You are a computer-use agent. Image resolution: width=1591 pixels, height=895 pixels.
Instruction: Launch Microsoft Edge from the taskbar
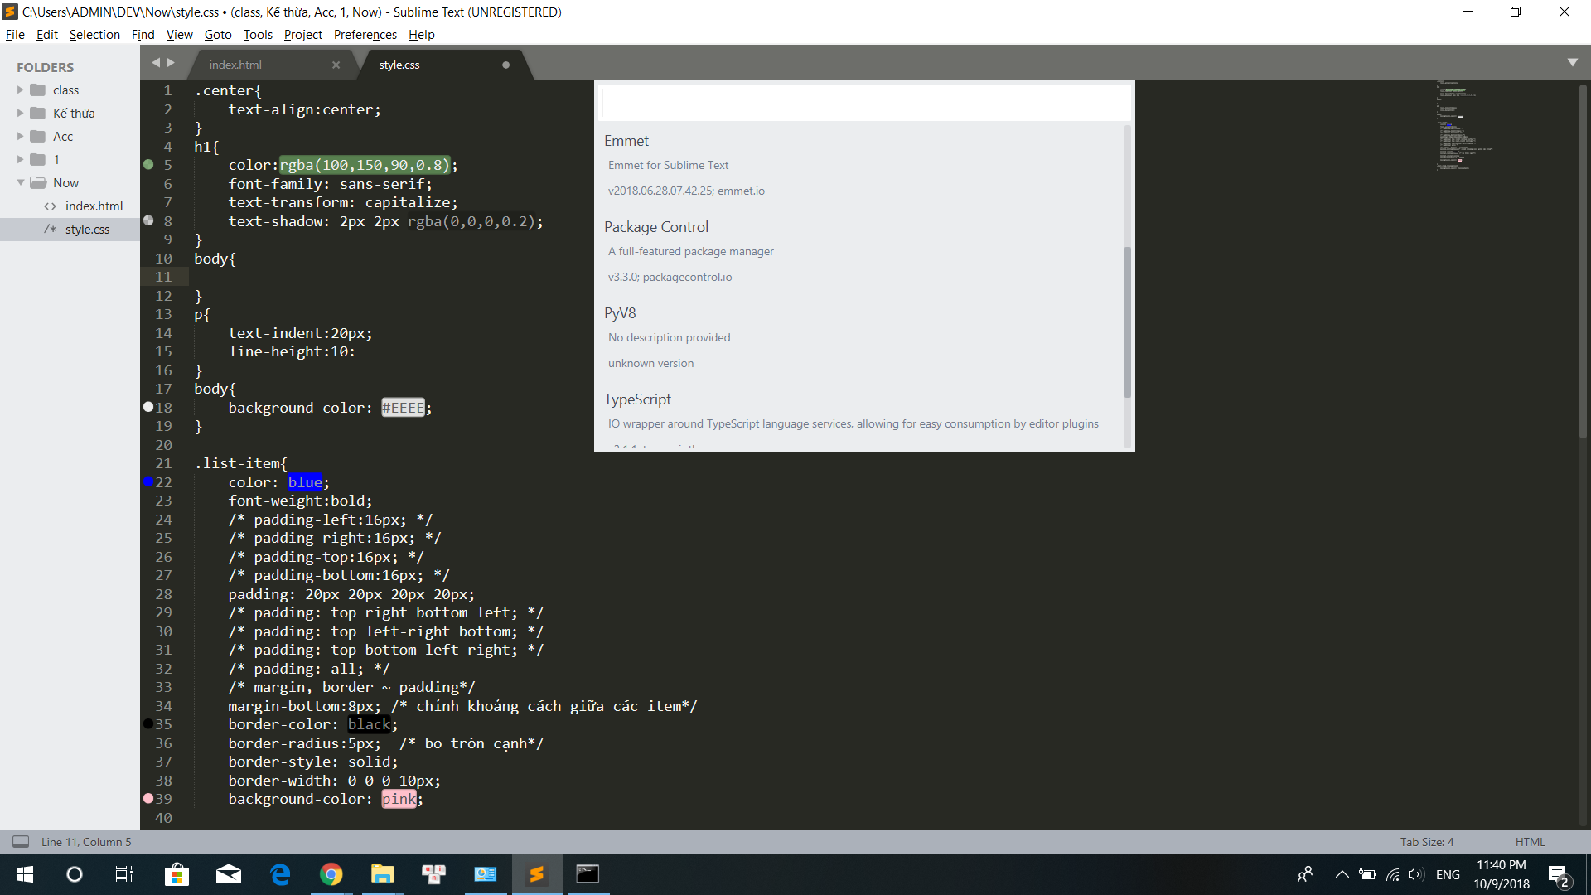coord(279,873)
